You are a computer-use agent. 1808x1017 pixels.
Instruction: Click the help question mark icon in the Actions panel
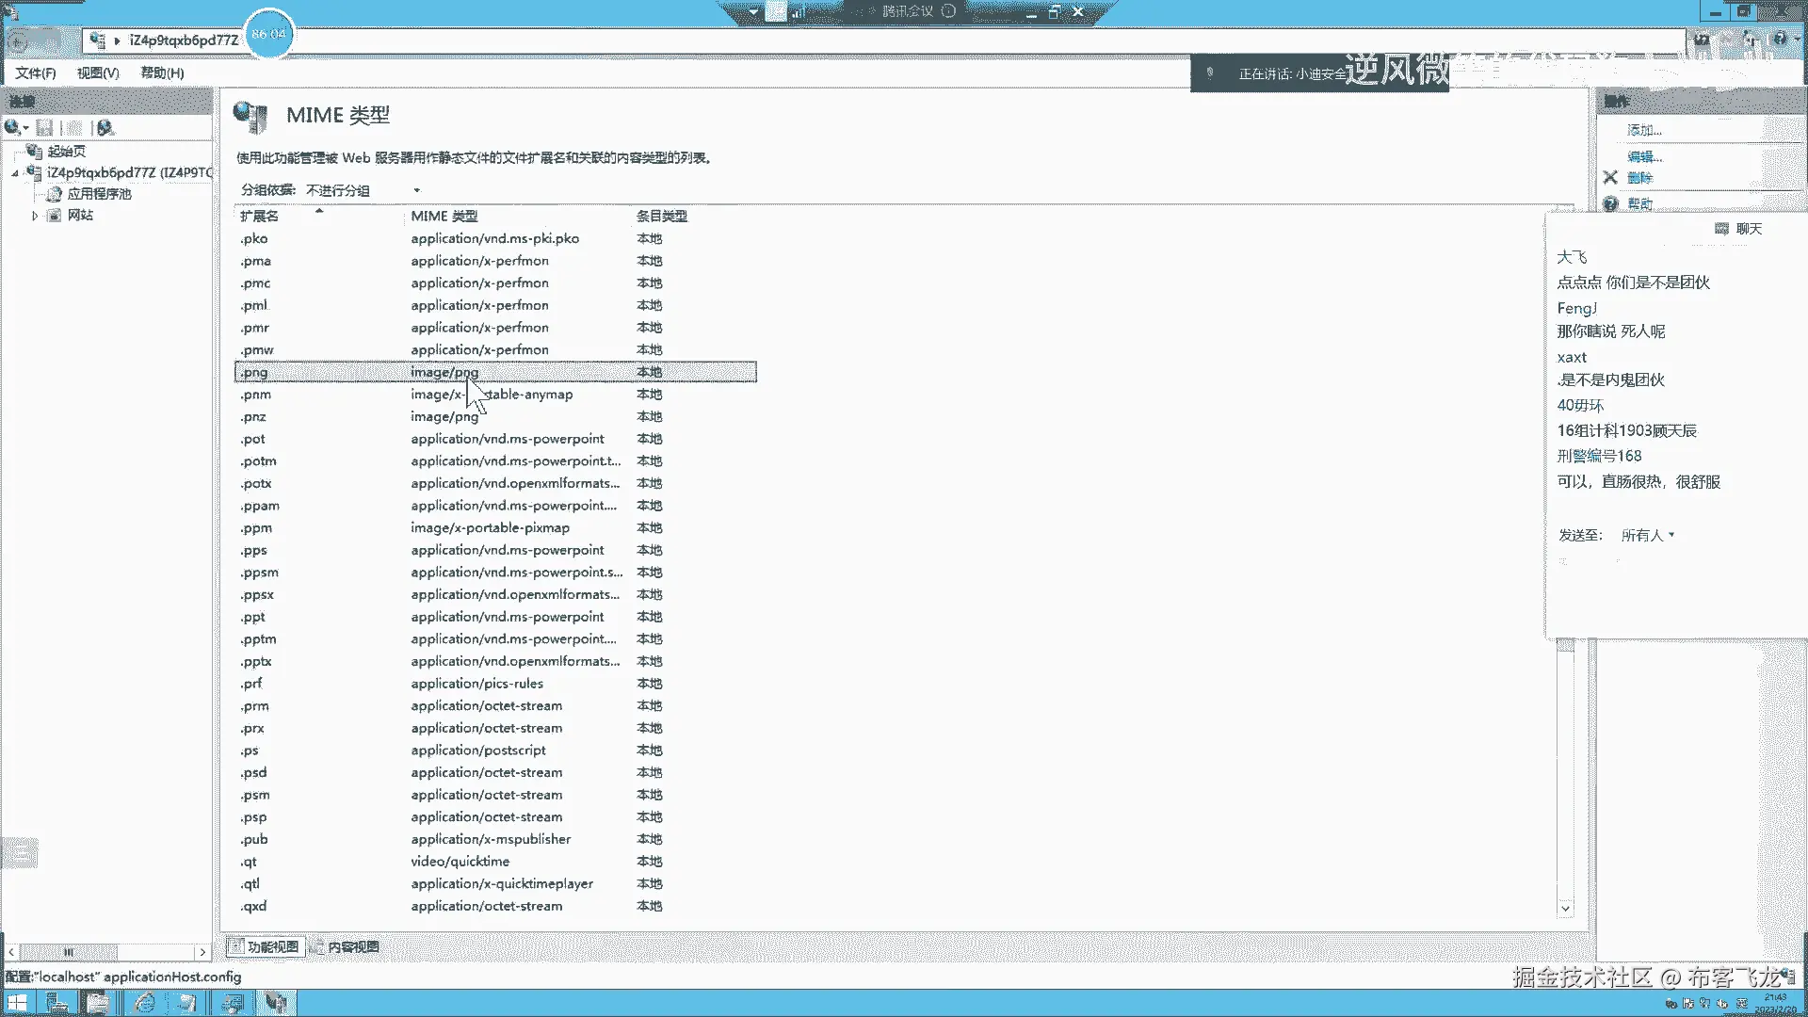[x=1610, y=203]
